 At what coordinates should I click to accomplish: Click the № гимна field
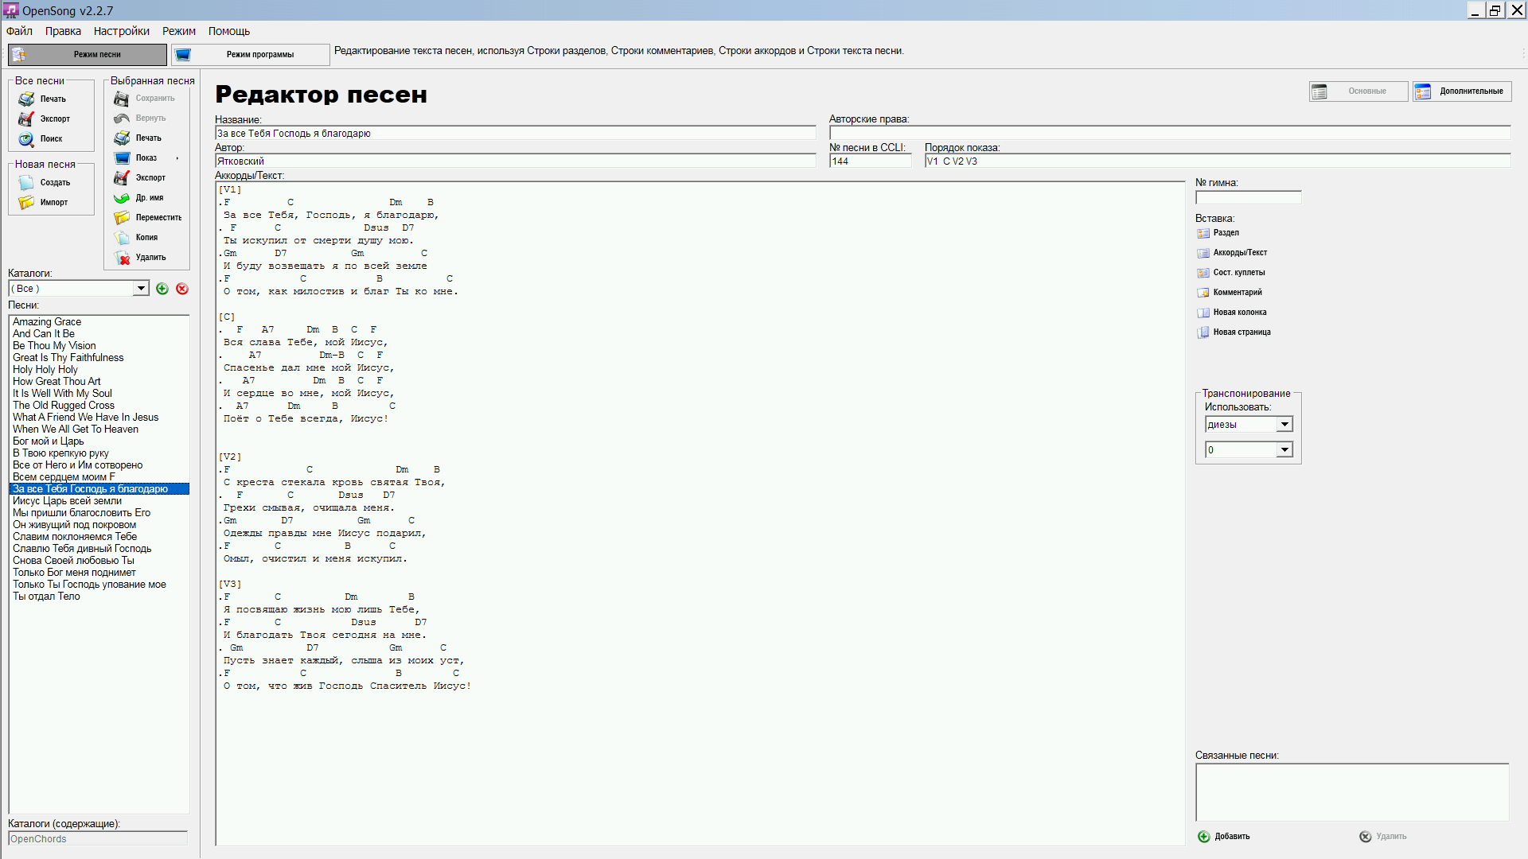click(1248, 197)
